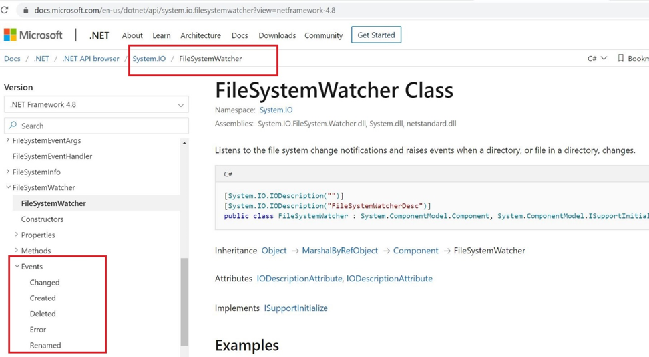The width and height of the screenshot is (649, 357).
Task: Select the highlighted FileSystemWatcher tree item
Action: (x=53, y=203)
